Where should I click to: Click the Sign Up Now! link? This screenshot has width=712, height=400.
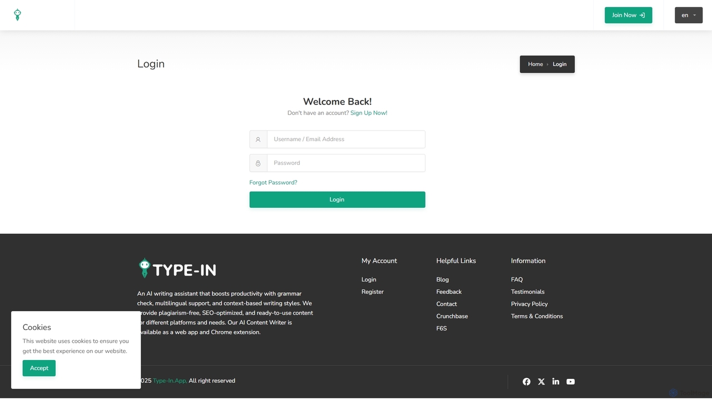tap(369, 113)
